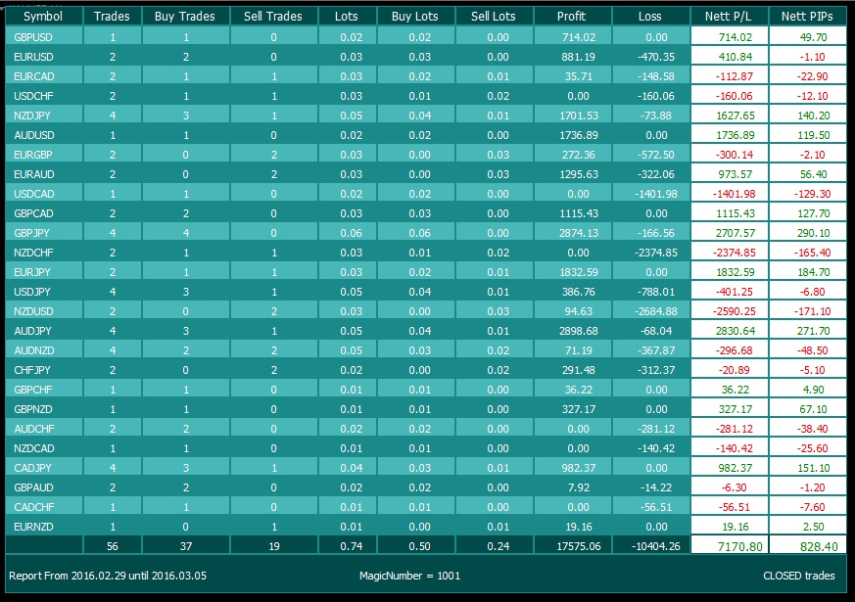Select the EURAUD symbol cell

(x=44, y=174)
